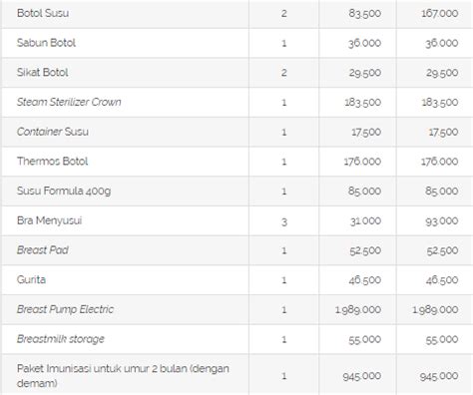The image size is (473, 395).
Task: Select the 945.000 total in Paket Imunisasi row
Action: click(439, 376)
